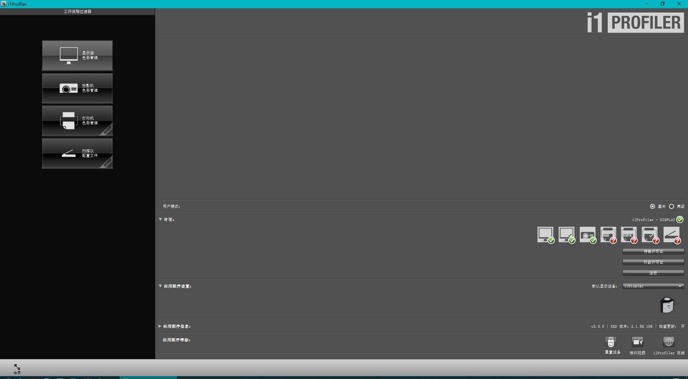Click the 升级许可证 button
Image resolution: width=688 pixels, height=379 pixels.
click(x=653, y=262)
